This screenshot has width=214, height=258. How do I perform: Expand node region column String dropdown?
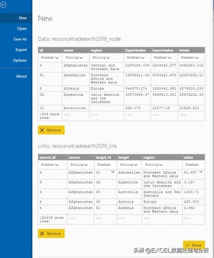point(101,58)
